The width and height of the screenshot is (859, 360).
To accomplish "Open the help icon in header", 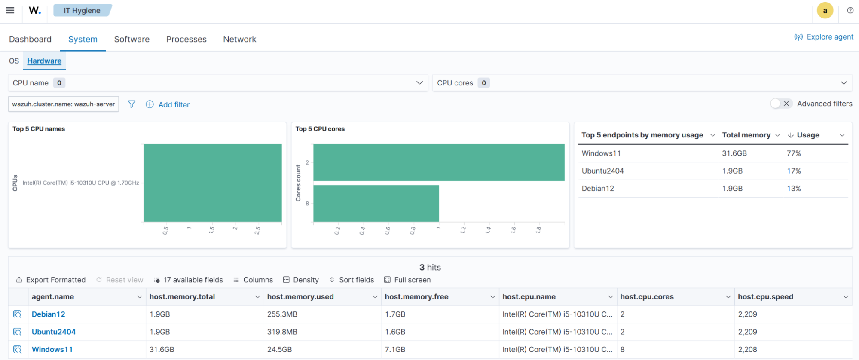I will [x=850, y=10].
